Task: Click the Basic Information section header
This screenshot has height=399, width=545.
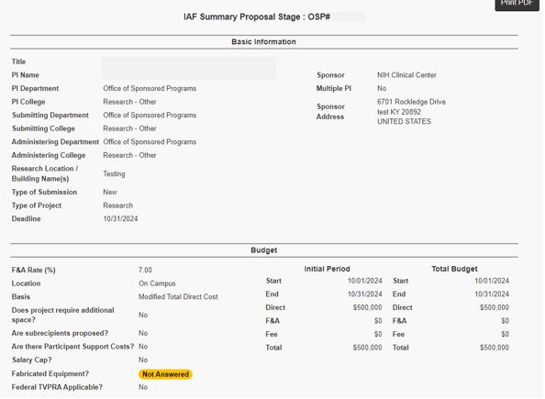Action: [264, 42]
